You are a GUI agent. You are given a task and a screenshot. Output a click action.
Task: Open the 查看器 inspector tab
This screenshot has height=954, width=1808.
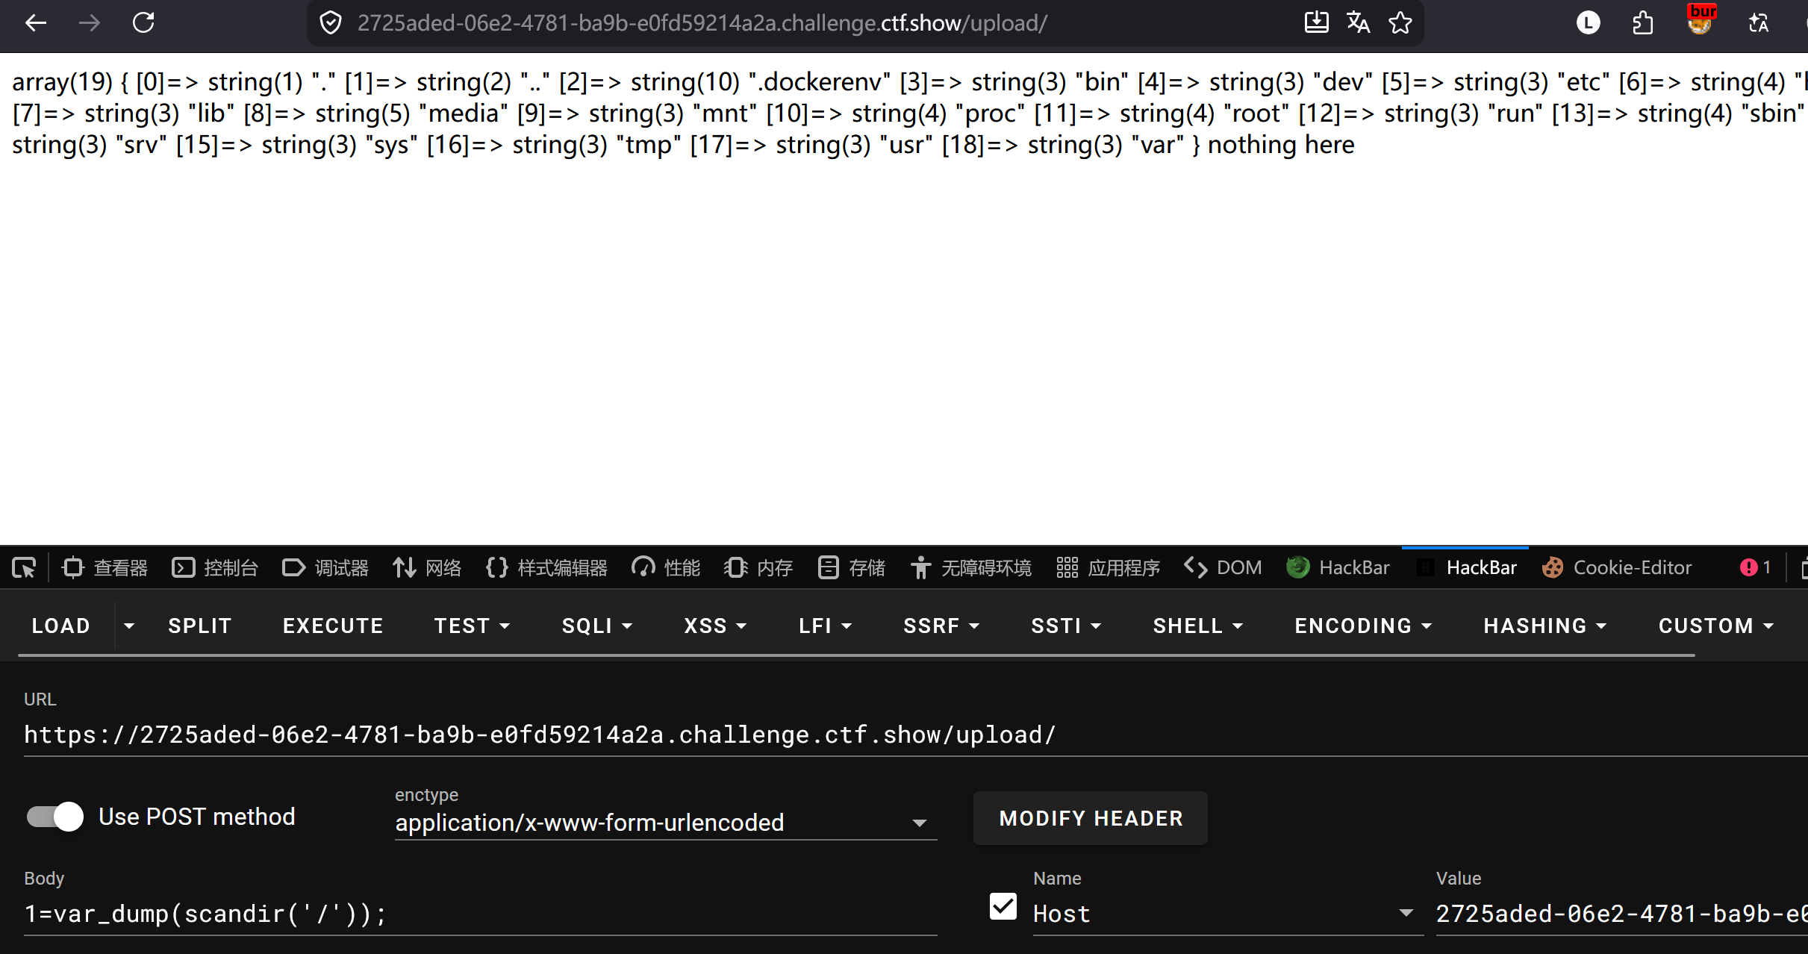pyautogui.click(x=105, y=568)
